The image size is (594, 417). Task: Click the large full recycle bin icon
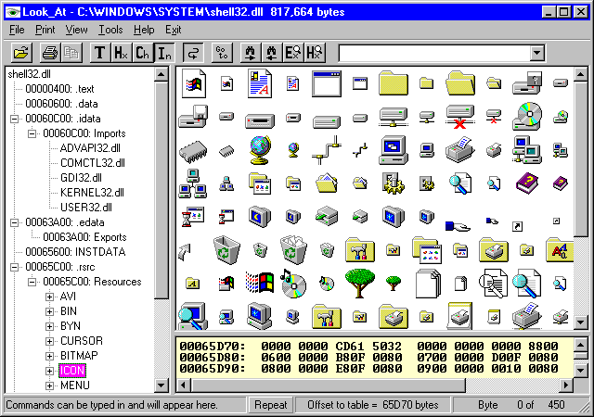pos(293,250)
